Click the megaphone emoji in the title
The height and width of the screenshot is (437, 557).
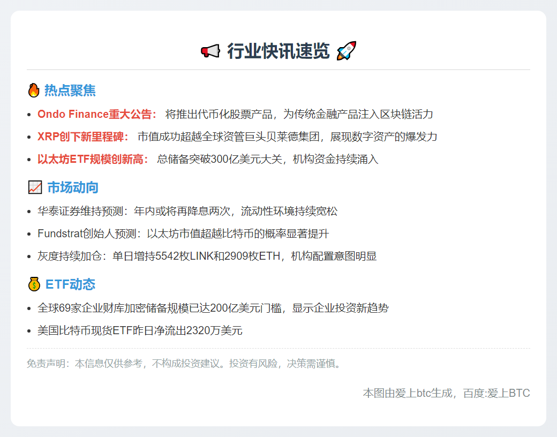[210, 51]
